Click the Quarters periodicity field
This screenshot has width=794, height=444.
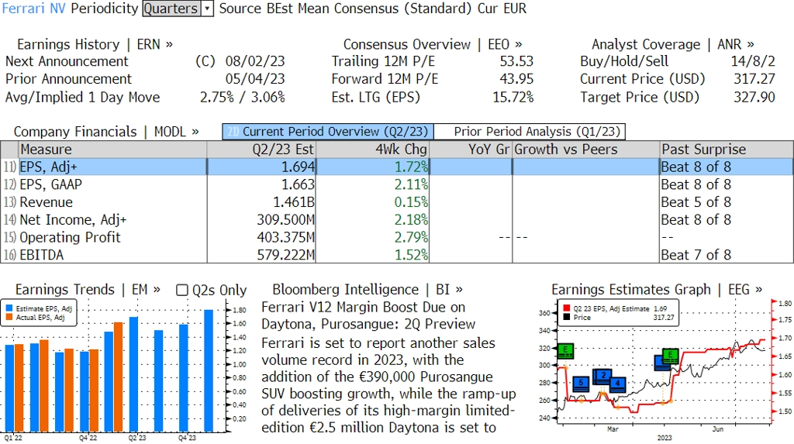coord(171,9)
